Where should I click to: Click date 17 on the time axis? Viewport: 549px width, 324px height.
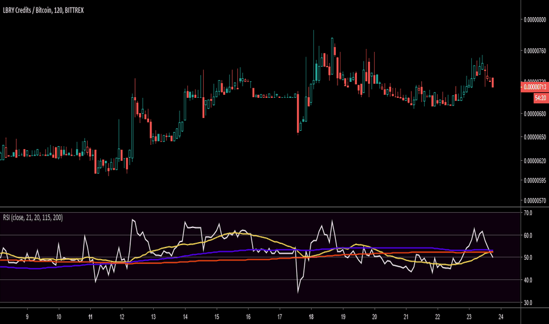tap(280, 317)
